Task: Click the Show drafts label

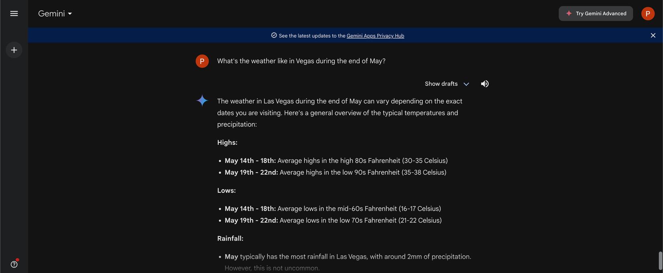Action: 441,84
